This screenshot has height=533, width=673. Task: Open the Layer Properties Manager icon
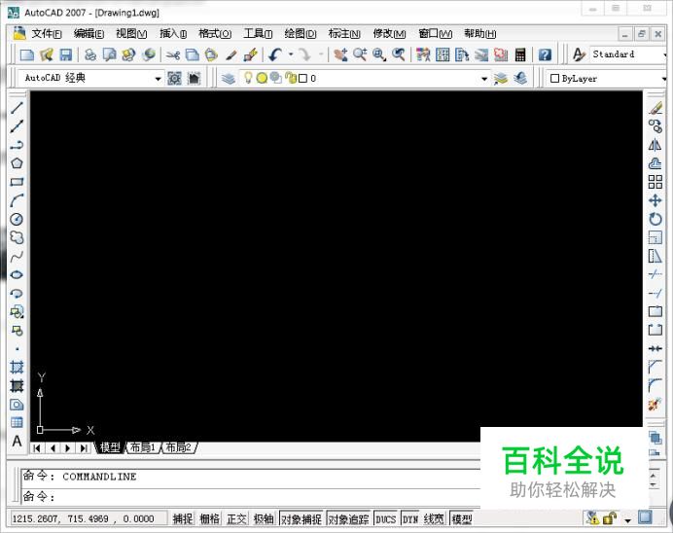[229, 79]
